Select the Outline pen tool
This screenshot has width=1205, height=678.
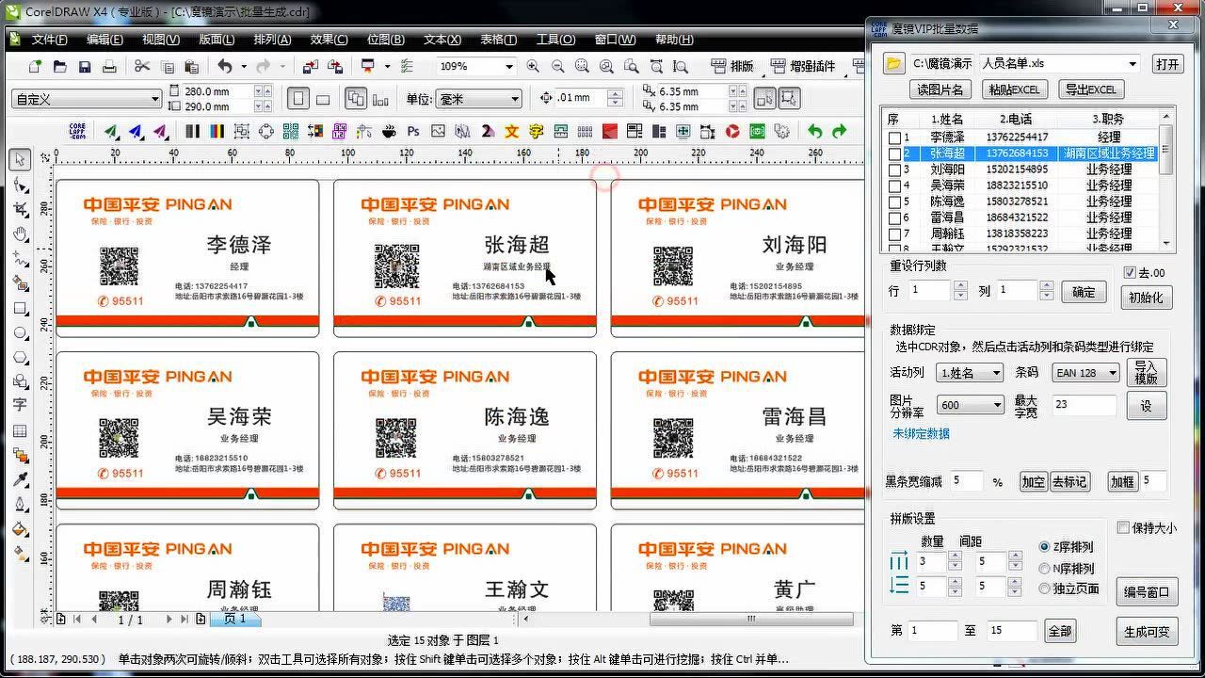pos(20,504)
